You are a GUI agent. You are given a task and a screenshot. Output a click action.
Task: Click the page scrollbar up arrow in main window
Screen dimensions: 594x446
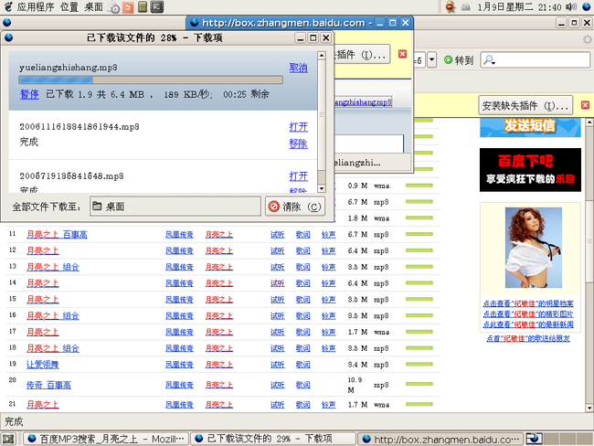[589, 122]
